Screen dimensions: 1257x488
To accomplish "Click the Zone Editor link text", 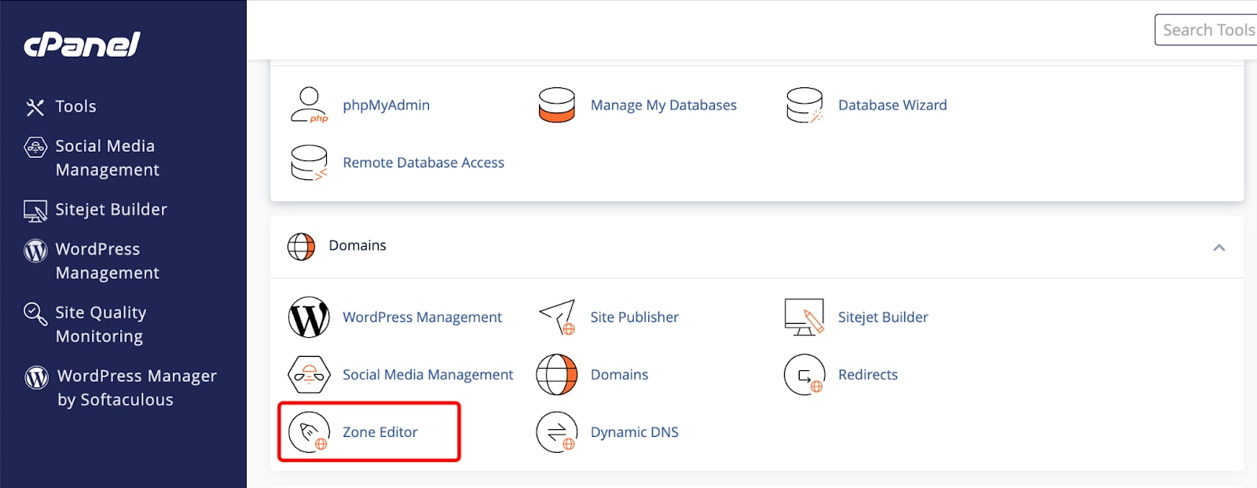I will click(380, 432).
